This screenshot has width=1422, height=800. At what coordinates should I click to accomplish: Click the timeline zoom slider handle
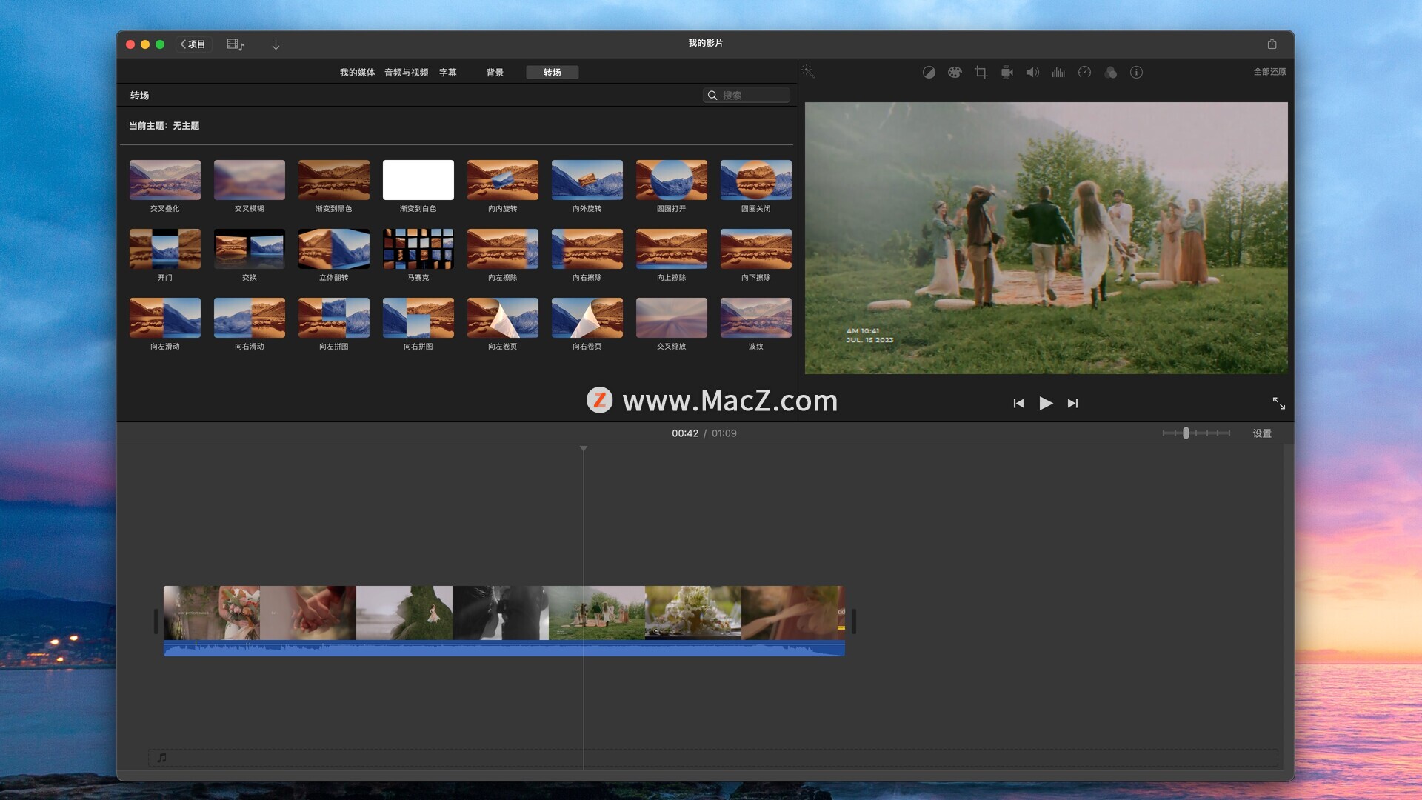pyautogui.click(x=1186, y=433)
